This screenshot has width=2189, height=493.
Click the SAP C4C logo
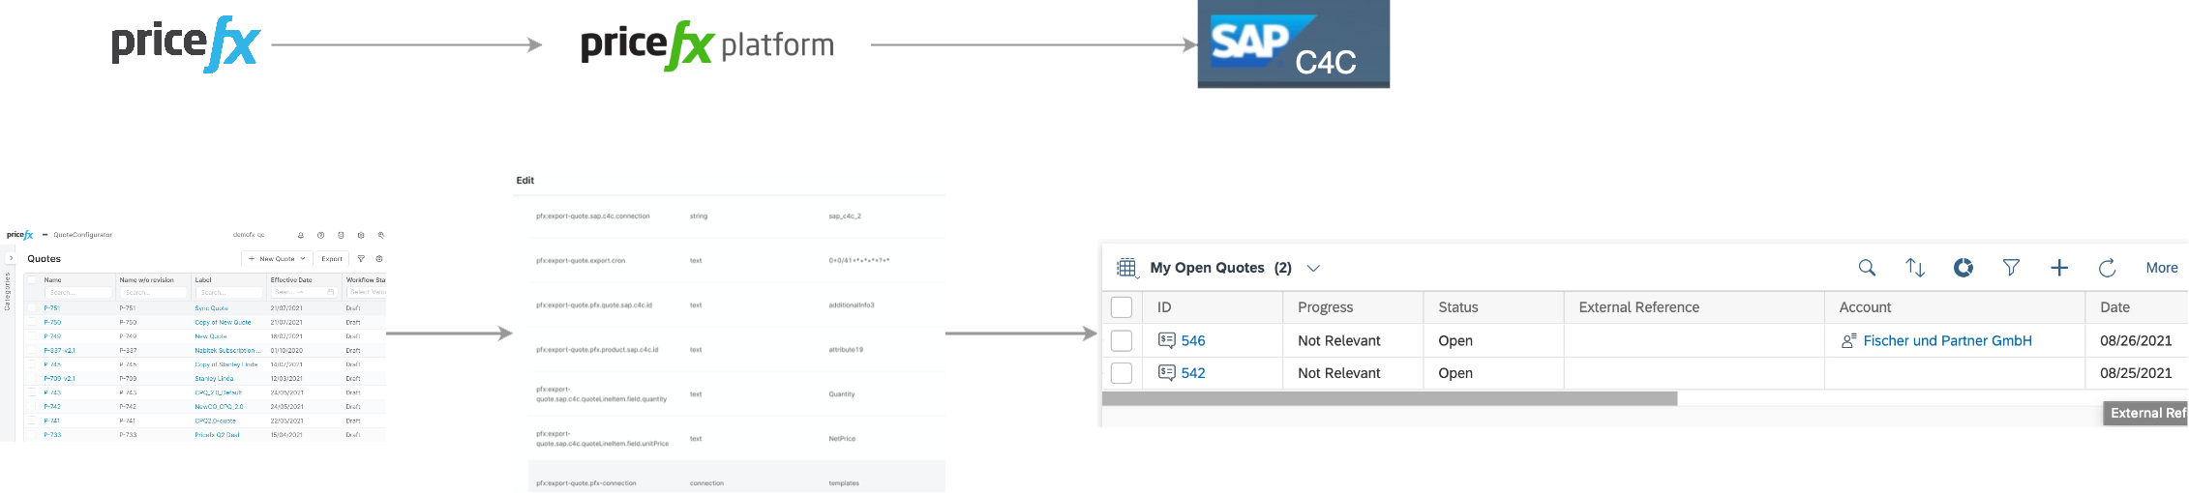[x=1293, y=43]
